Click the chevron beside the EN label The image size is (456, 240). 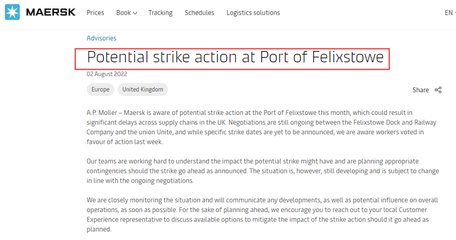coord(455,13)
